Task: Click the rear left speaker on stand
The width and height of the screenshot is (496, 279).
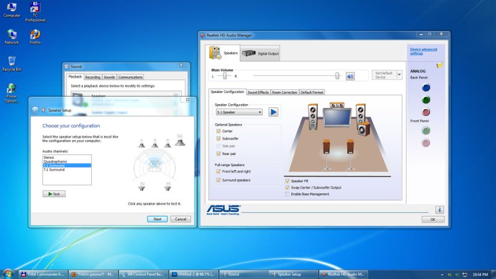Action: click(326, 147)
